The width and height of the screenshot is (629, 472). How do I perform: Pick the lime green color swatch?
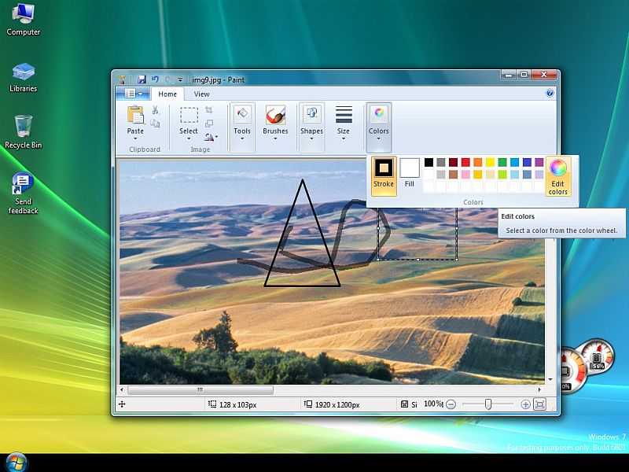[502, 174]
